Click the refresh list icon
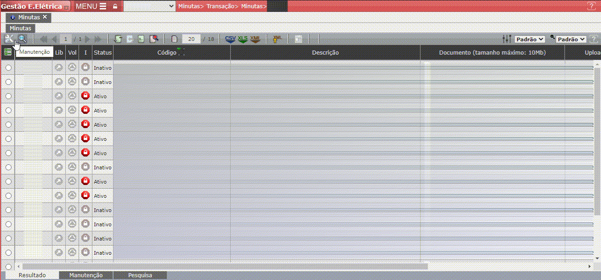 (118, 39)
